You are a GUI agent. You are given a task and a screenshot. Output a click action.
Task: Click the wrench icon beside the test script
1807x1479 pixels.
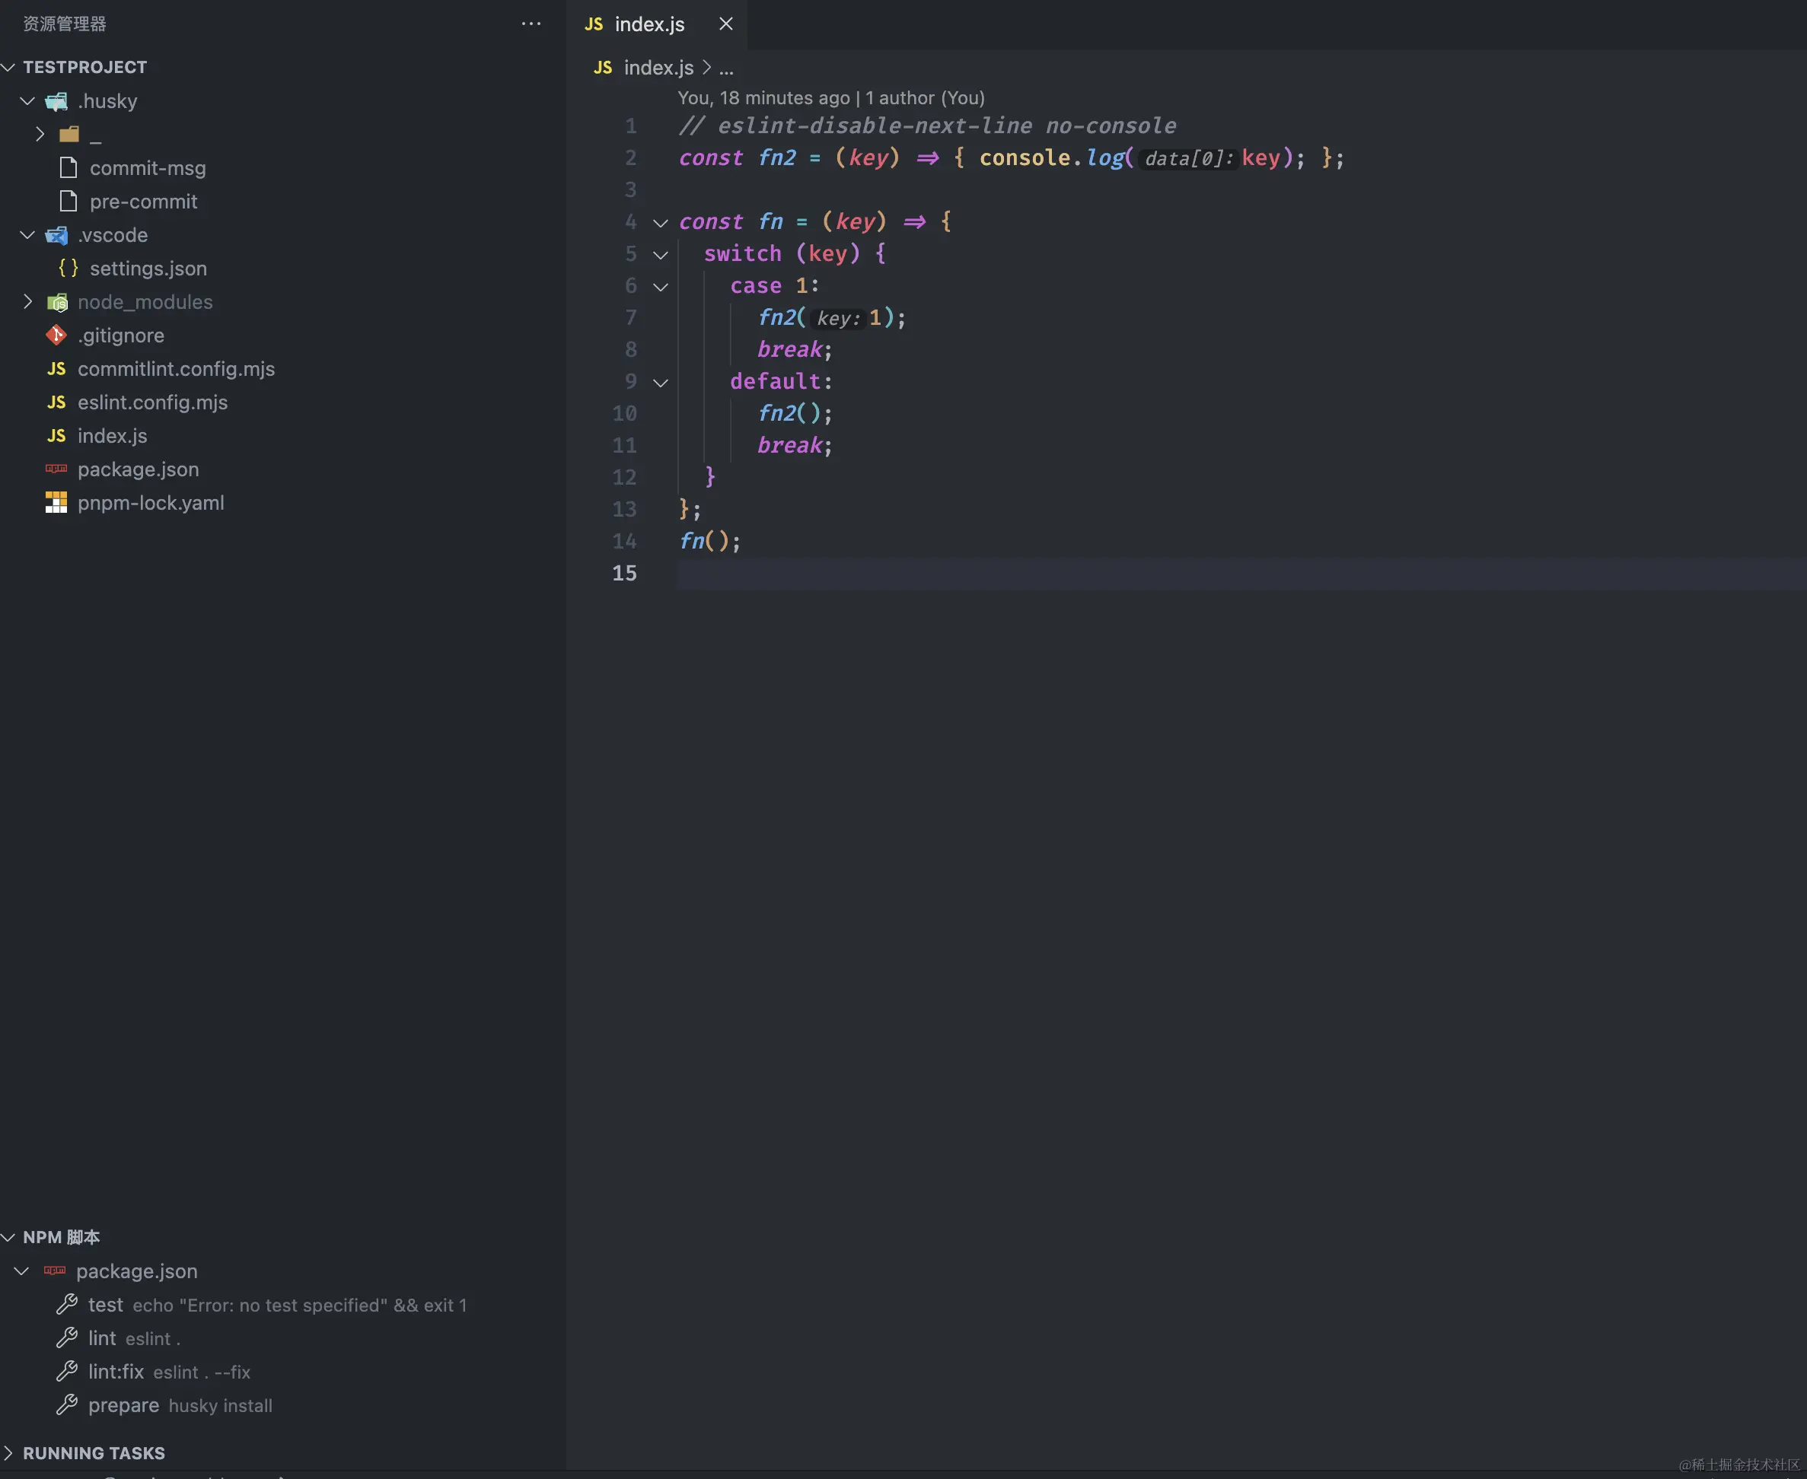[x=66, y=1304]
